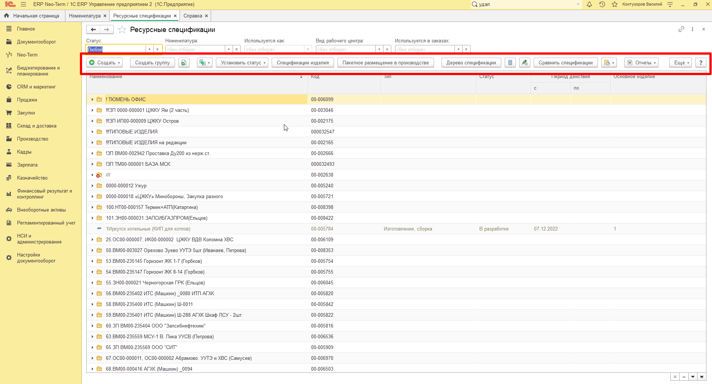Viewport: 712px width, 384px height.
Task: Click the list view icon after Дерево спецификации
Action: (x=510, y=63)
